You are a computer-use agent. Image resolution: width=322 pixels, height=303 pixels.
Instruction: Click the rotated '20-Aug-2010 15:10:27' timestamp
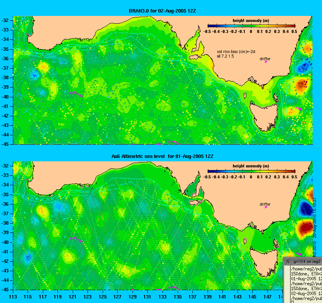pos(314,218)
